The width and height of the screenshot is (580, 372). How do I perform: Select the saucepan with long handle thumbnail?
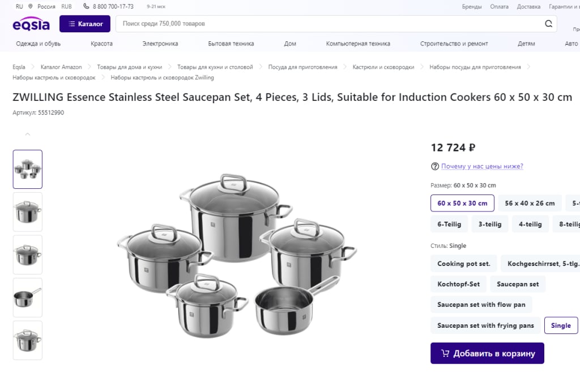[x=28, y=298]
